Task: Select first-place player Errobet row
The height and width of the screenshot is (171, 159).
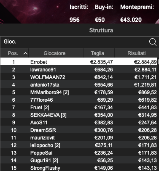Action: (79, 62)
